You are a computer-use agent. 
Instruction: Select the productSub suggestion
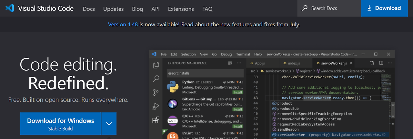330,109
